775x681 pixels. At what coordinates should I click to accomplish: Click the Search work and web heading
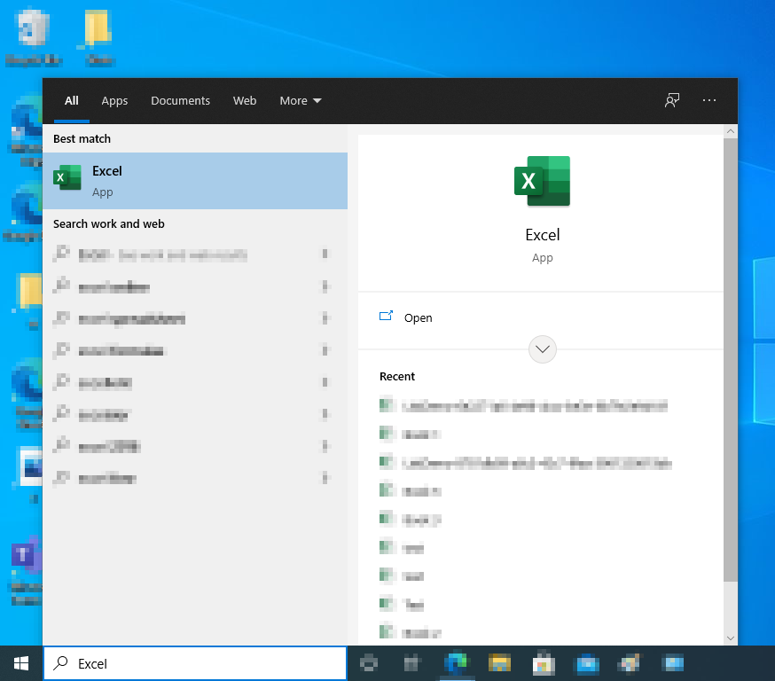[x=109, y=223]
